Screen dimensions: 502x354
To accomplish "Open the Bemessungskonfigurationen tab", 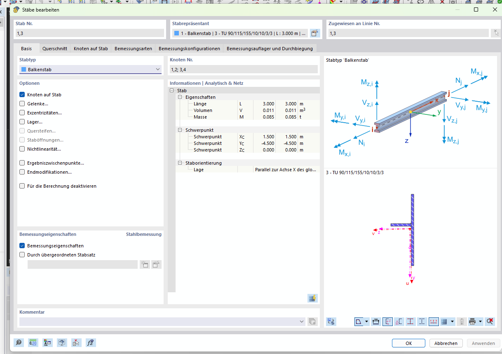I will [189, 49].
